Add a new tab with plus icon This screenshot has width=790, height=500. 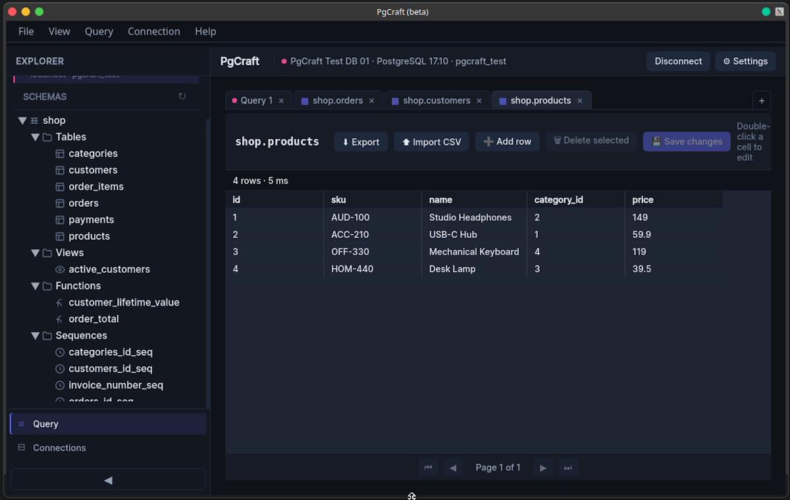[x=762, y=101]
